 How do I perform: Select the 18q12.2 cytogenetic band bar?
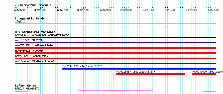[115, 24]
